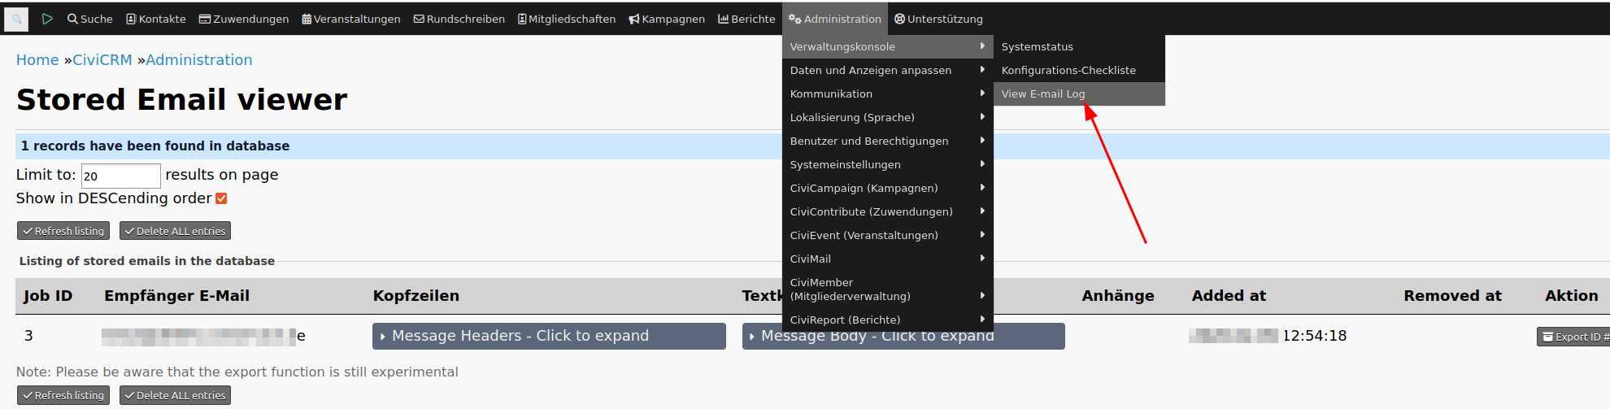Click the CiviCRM breadcrumb link
Viewport: 1610px width, 409px height.
click(102, 60)
